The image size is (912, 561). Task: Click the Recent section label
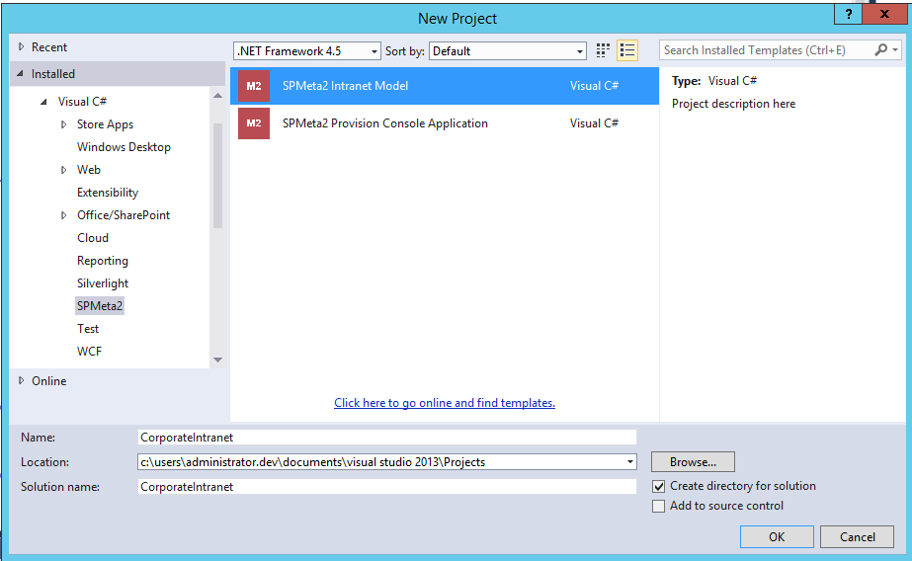48,47
